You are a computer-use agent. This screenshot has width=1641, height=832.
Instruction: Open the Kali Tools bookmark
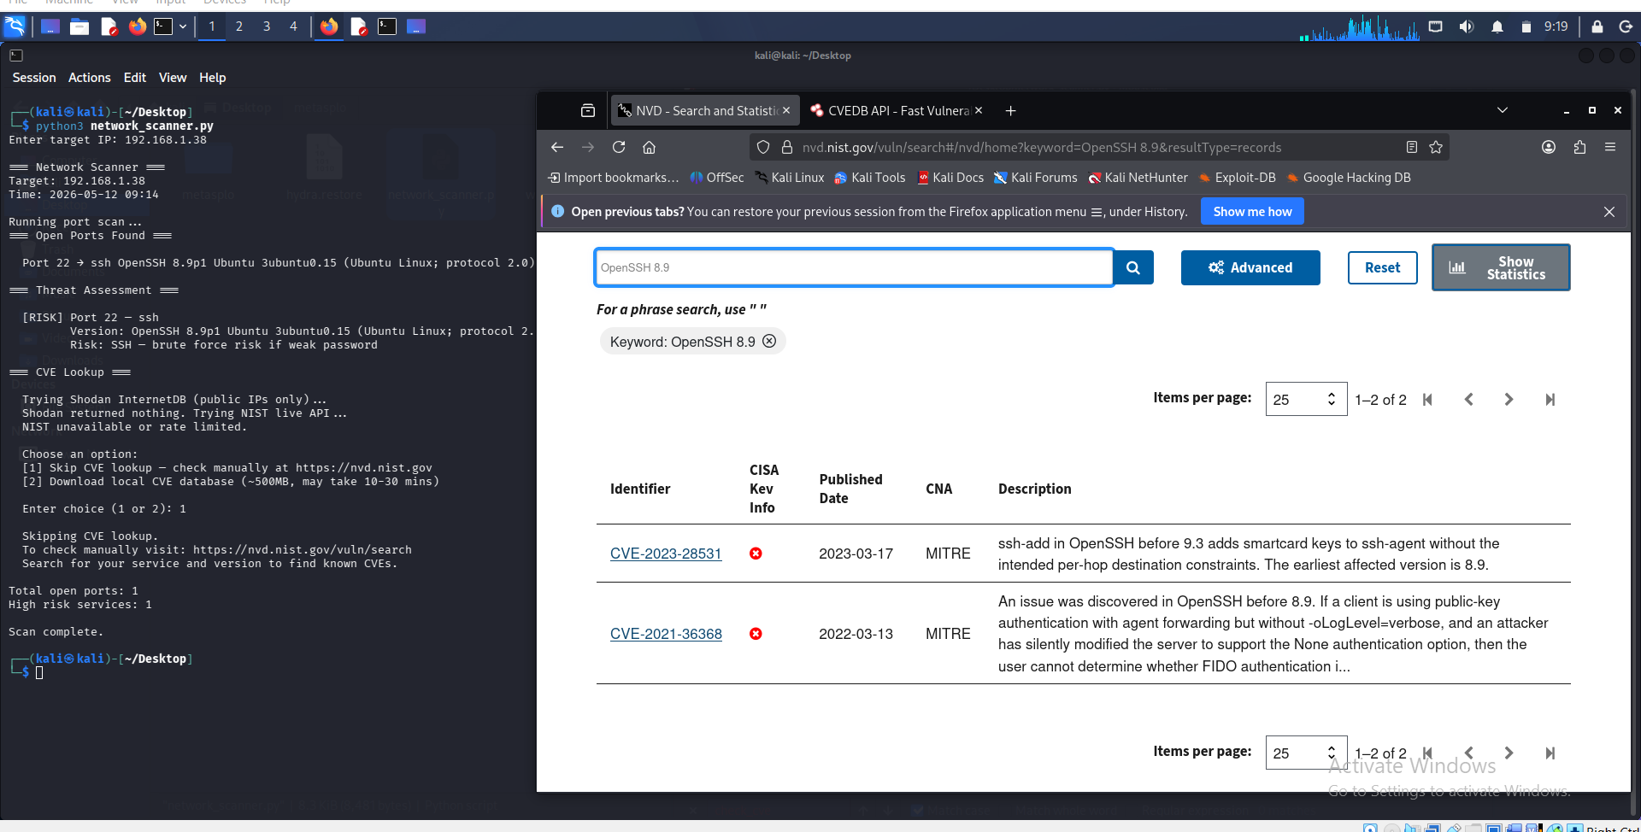click(x=869, y=178)
